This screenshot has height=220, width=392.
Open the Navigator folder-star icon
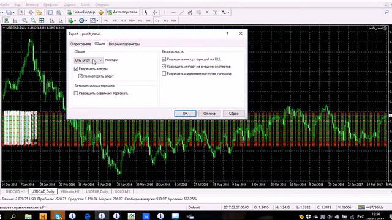pyautogui.click(x=39, y=12)
